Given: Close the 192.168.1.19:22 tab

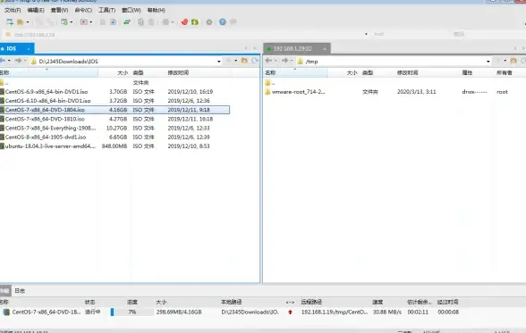Looking at the screenshot, I should tap(325, 49).
